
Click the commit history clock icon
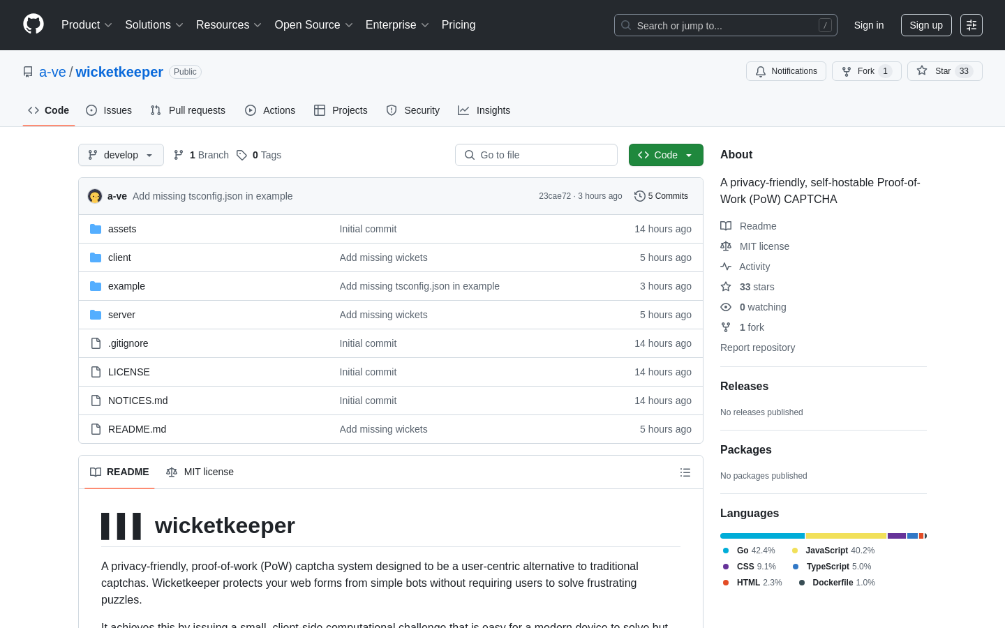[x=639, y=196]
